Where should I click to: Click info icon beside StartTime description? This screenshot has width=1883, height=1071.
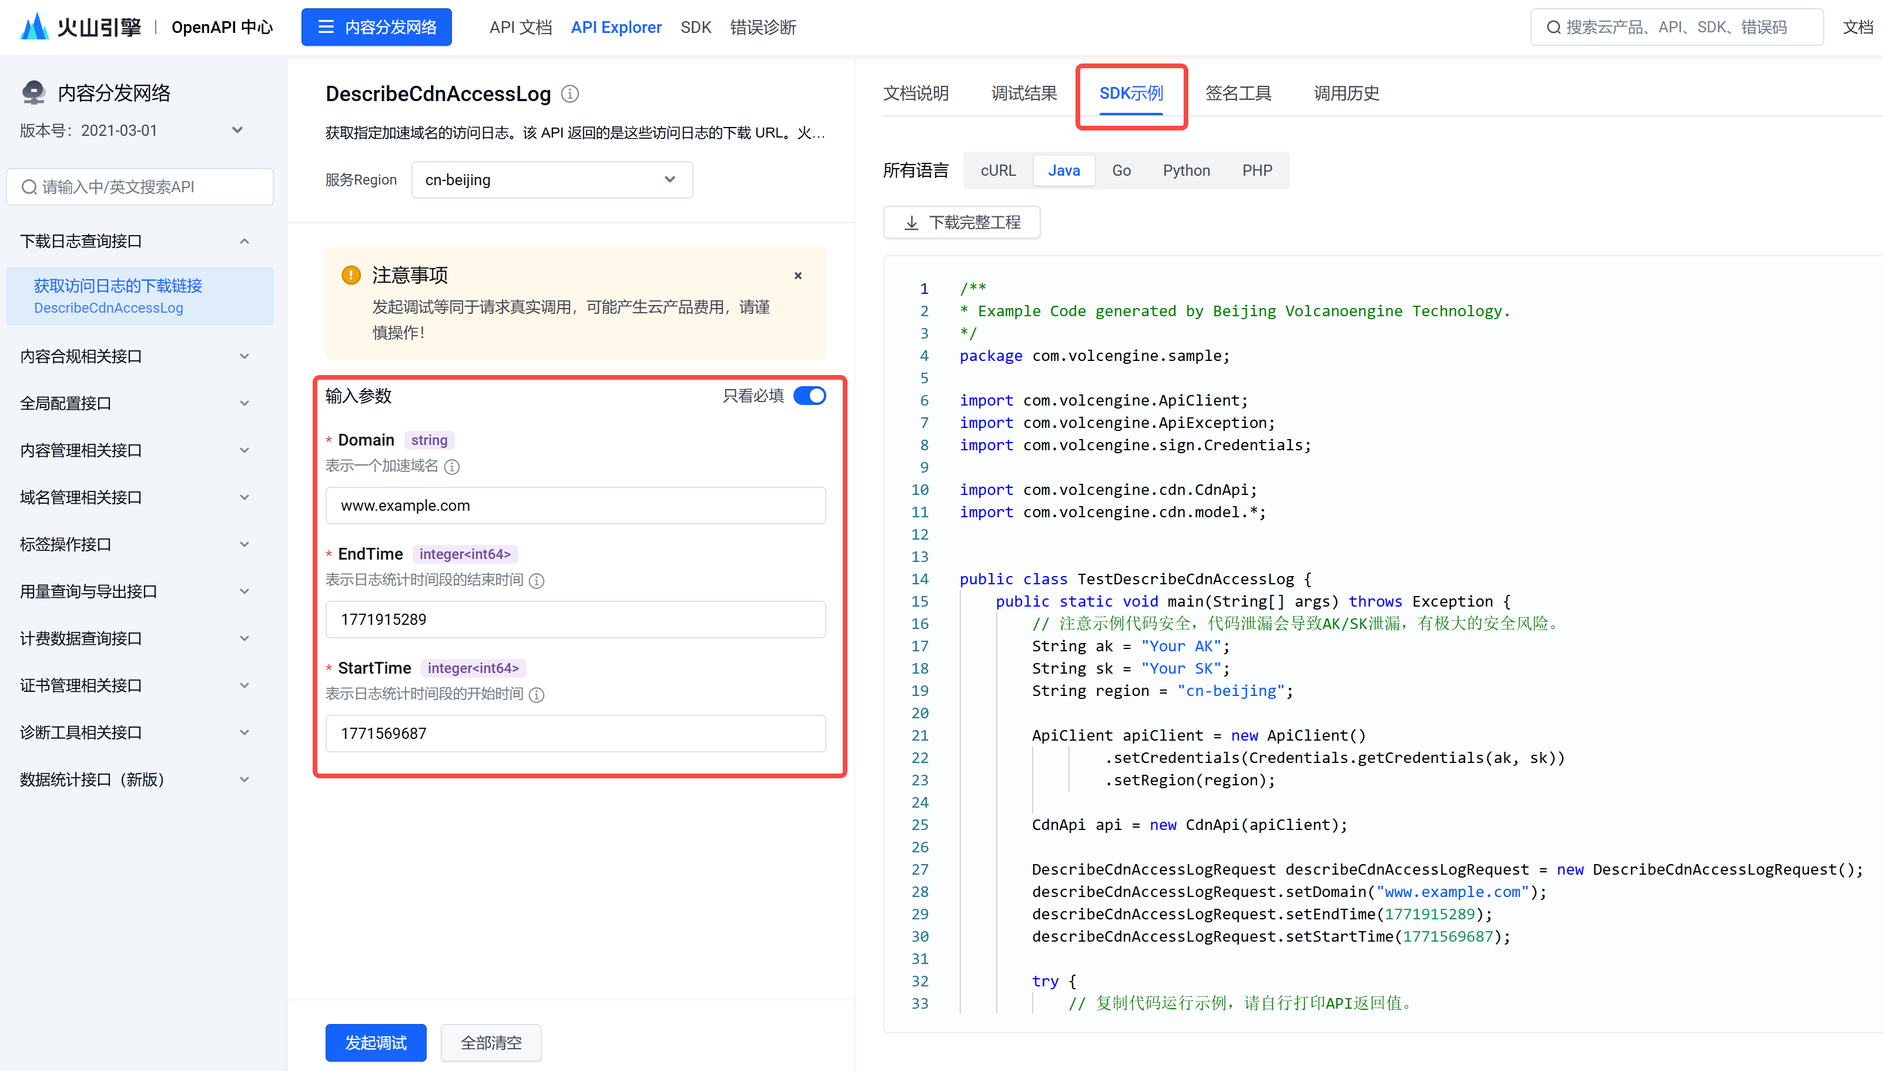tap(537, 695)
